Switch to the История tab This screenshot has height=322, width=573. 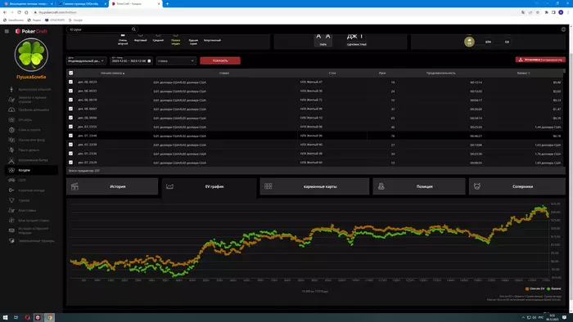click(x=112, y=186)
